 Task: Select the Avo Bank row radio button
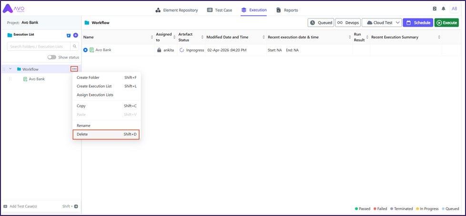click(86, 50)
